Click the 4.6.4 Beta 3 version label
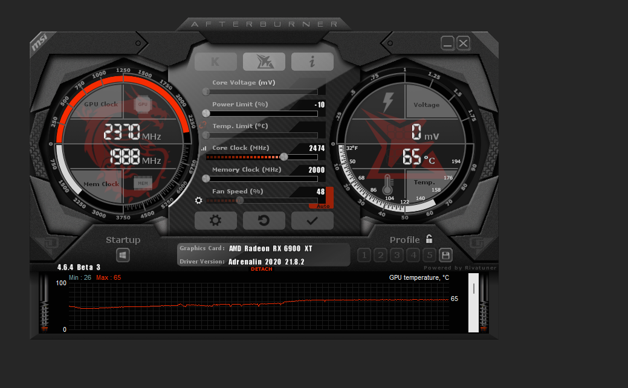628x388 pixels. coord(79,267)
